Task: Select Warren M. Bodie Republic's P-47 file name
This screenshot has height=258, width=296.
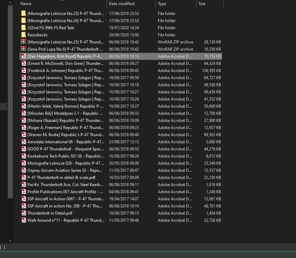Action: 66,134
